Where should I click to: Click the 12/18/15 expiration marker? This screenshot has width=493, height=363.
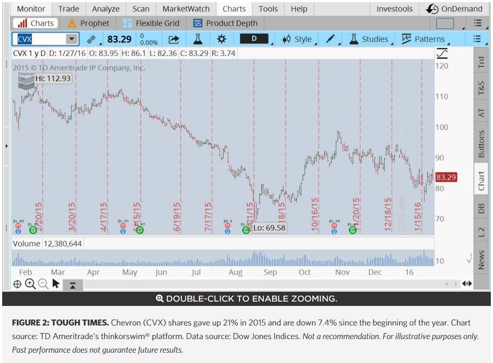[388, 215]
